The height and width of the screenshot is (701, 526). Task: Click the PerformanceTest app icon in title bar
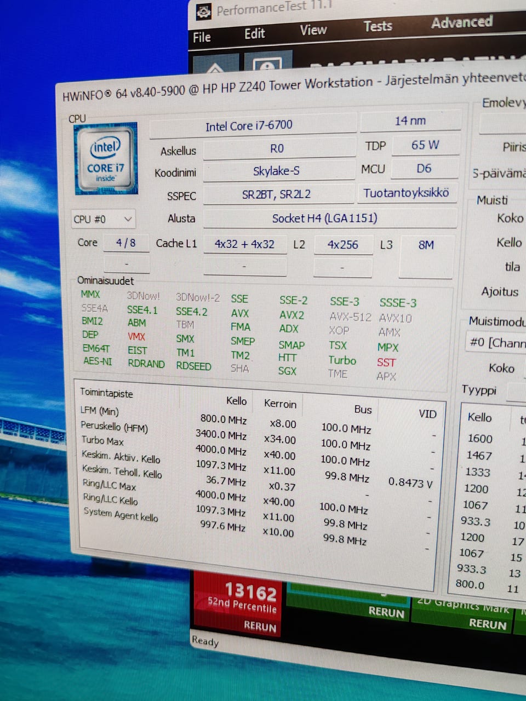(x=204, y=12)
